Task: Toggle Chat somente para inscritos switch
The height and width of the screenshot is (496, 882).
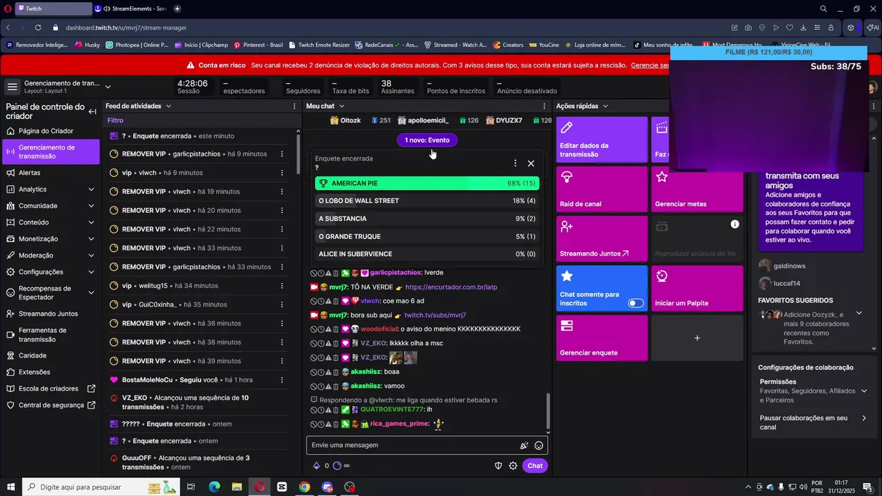Action: coord(636,303)
